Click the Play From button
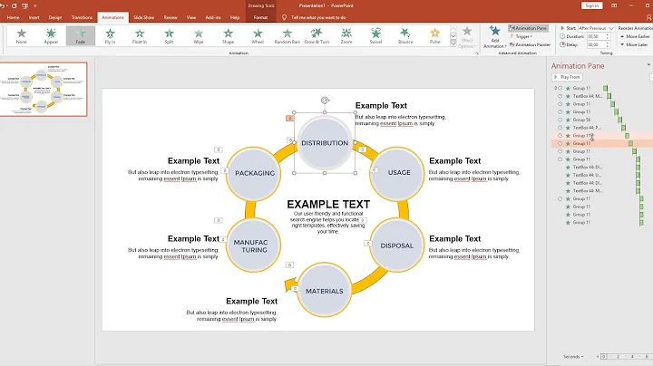653x366 pixels. [x=567, y=77]
